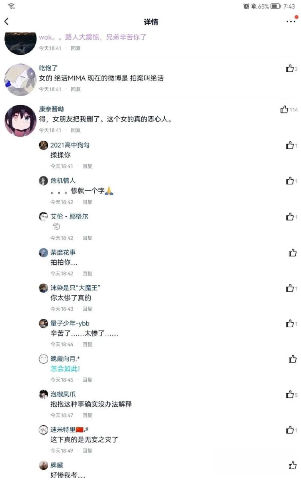Image resolution: width=301 pixels, height=481 pixels.
Task: Like 危机情人's reply
Action: pos(290,181)
